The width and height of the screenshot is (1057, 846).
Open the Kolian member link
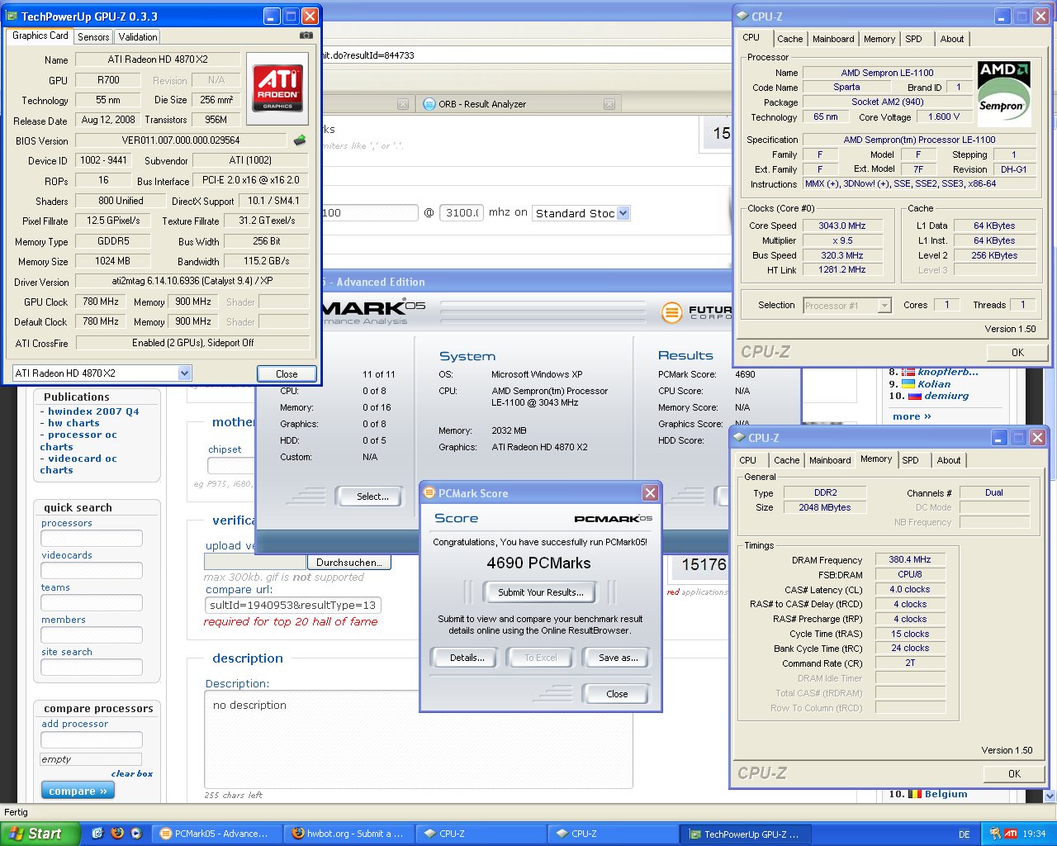[934, 384]
